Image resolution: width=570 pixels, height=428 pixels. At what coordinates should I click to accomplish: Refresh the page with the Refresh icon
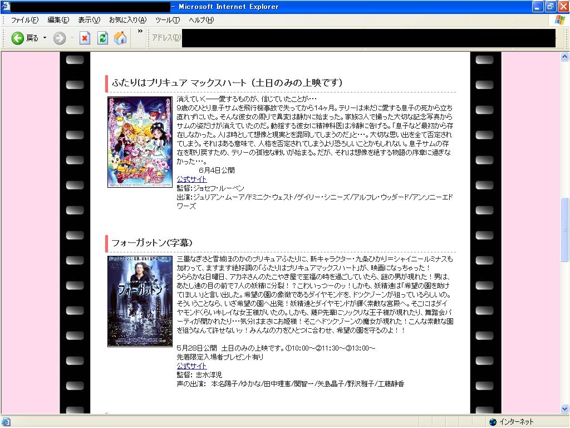pyautogui.click(x=102, y=38)
